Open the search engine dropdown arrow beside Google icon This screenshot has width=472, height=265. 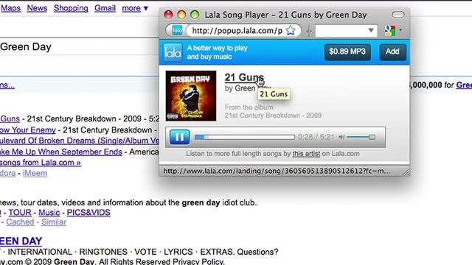pyautogui.click(x=400, y=30)
